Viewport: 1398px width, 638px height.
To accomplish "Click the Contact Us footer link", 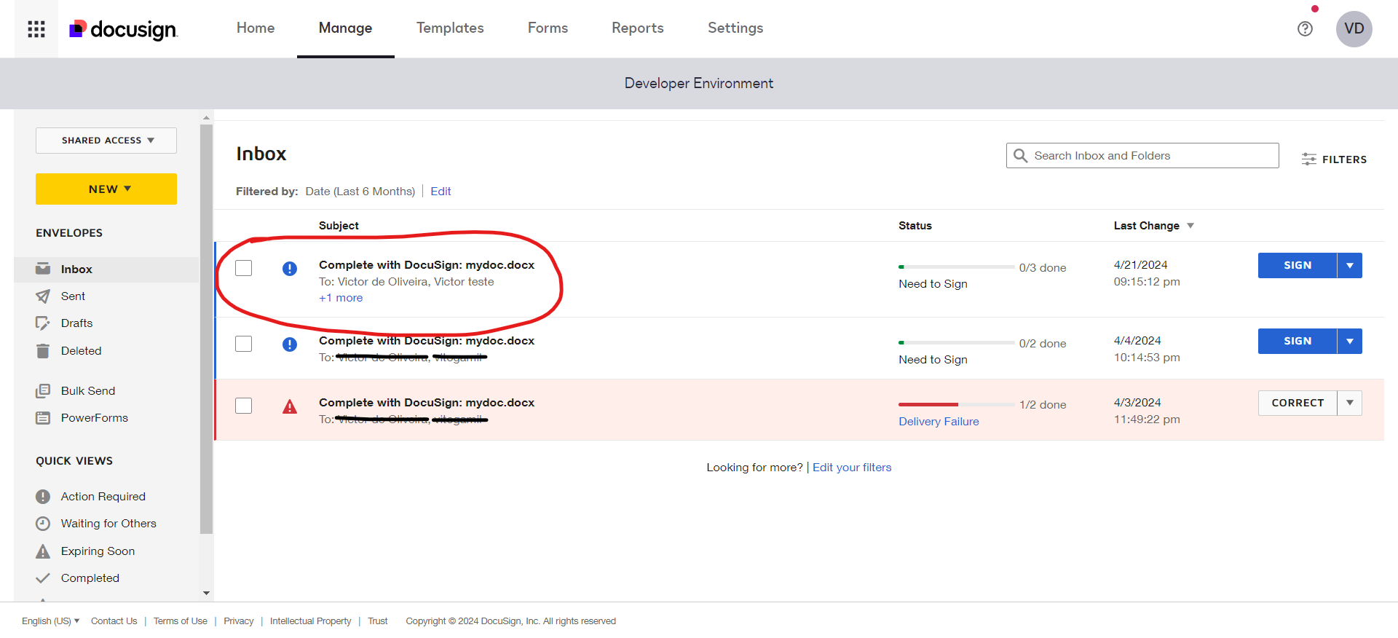I will tap(114, 621).
